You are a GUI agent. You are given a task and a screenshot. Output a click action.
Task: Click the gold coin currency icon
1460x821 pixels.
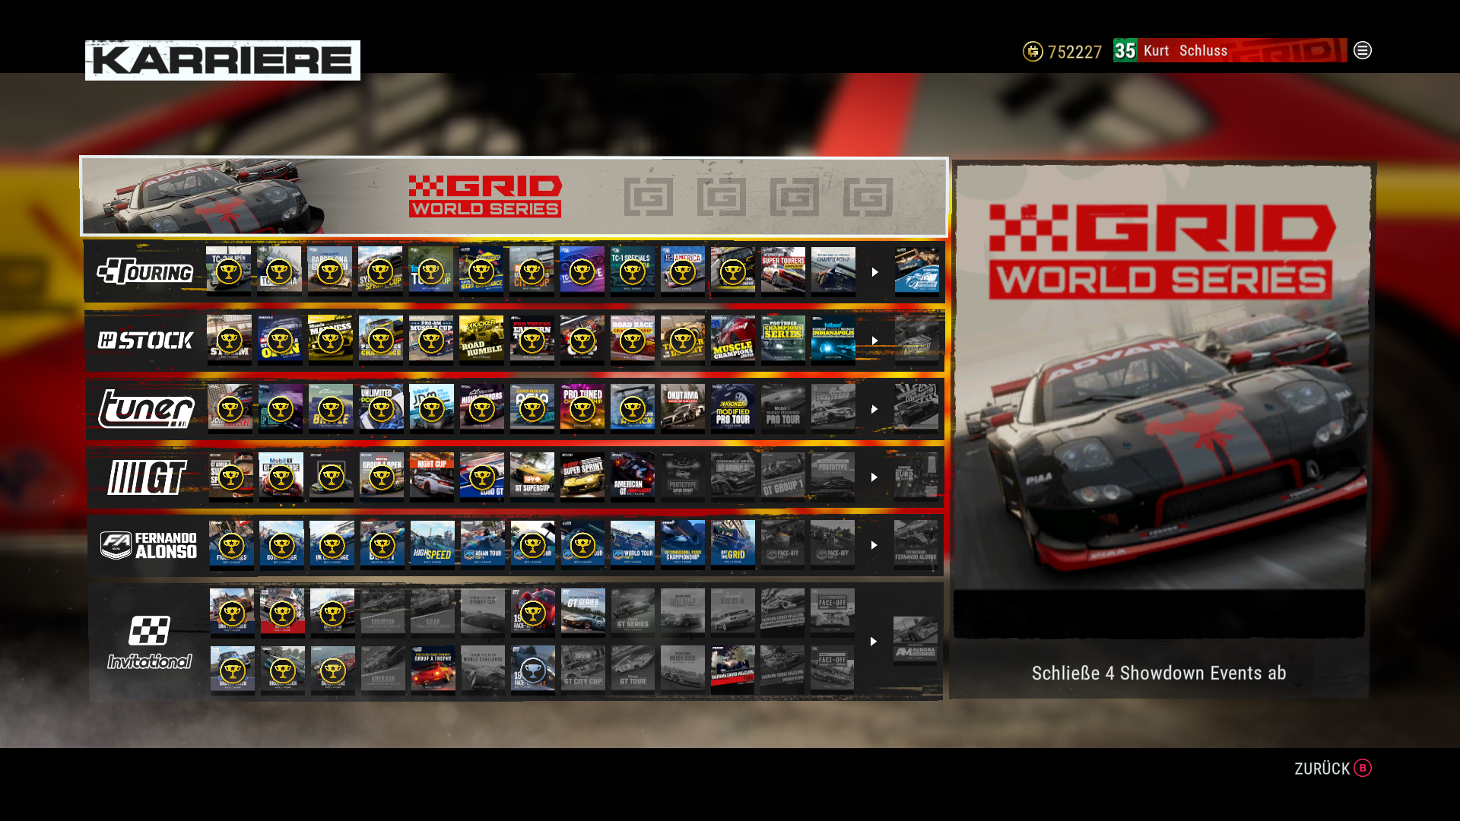(1032, 51)
